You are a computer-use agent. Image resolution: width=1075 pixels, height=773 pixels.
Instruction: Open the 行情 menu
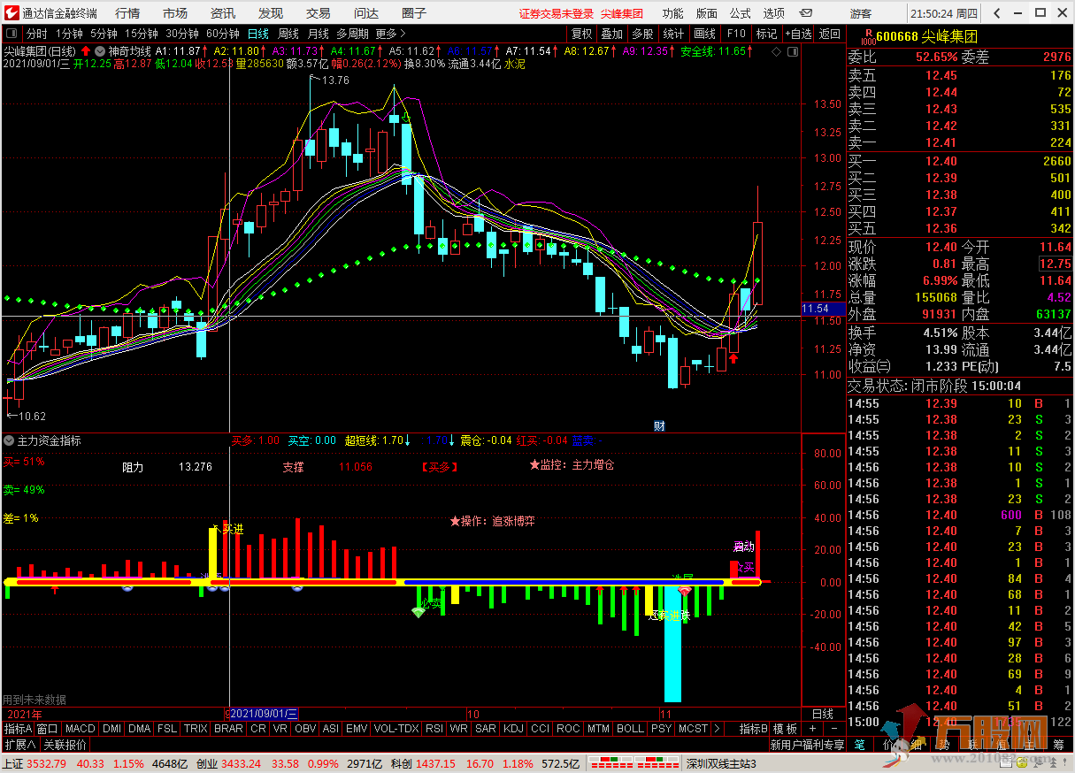coord(127,13)
